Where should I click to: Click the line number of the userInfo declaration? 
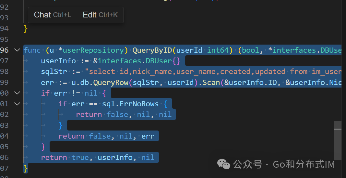5,61
